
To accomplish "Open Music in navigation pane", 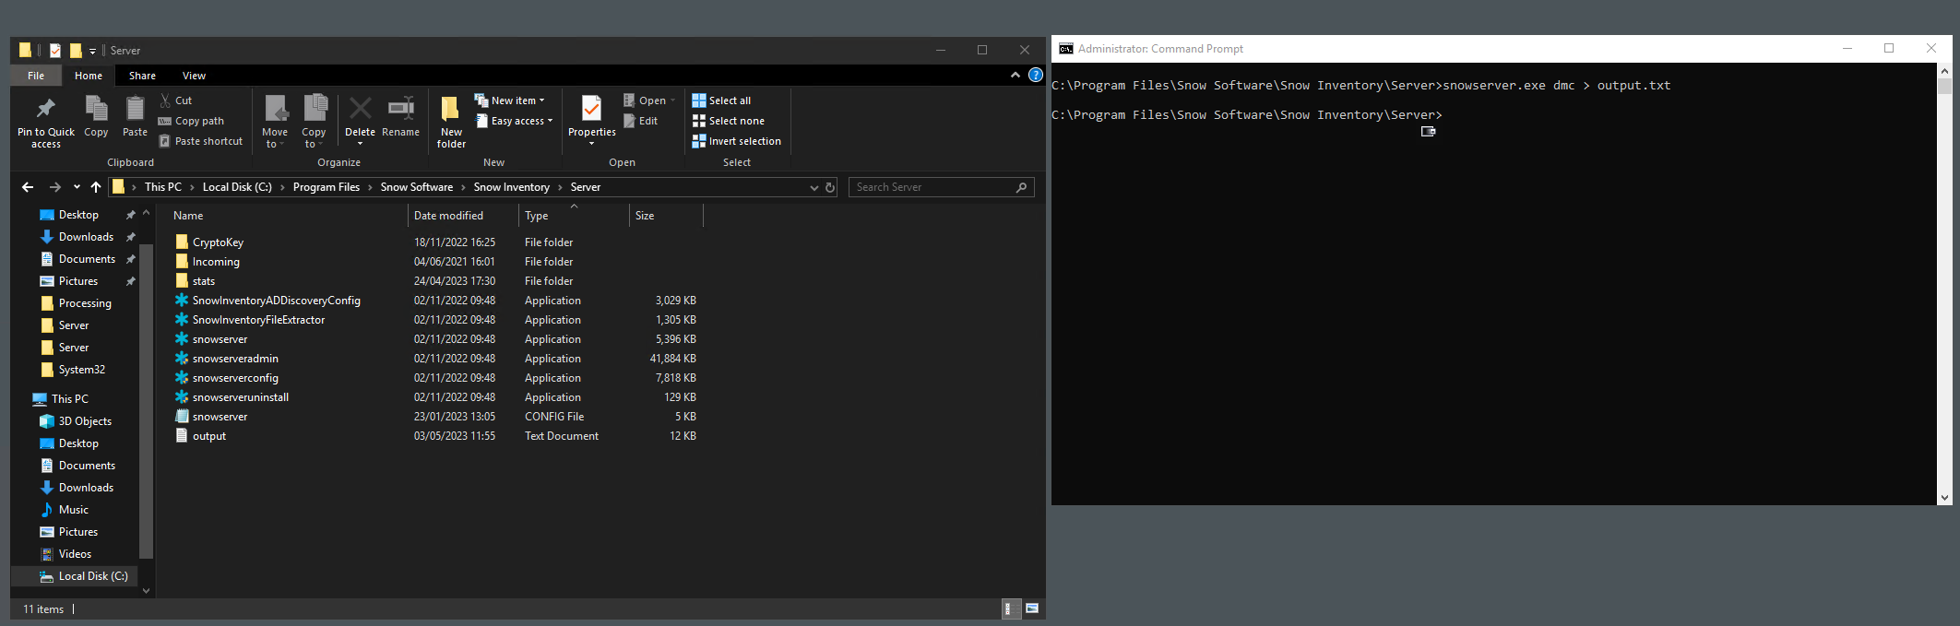I will point(74,510).
